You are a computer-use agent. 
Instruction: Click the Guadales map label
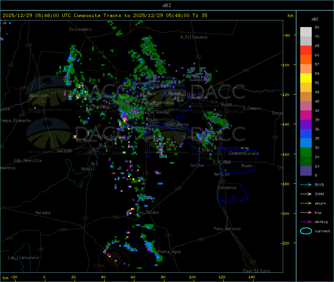(198, 80)
